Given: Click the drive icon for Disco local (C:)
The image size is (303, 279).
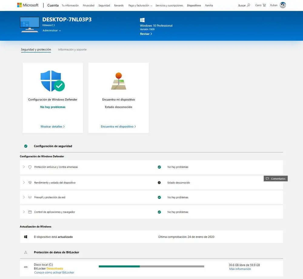Looking at the screenshot, I should point(26,267).
